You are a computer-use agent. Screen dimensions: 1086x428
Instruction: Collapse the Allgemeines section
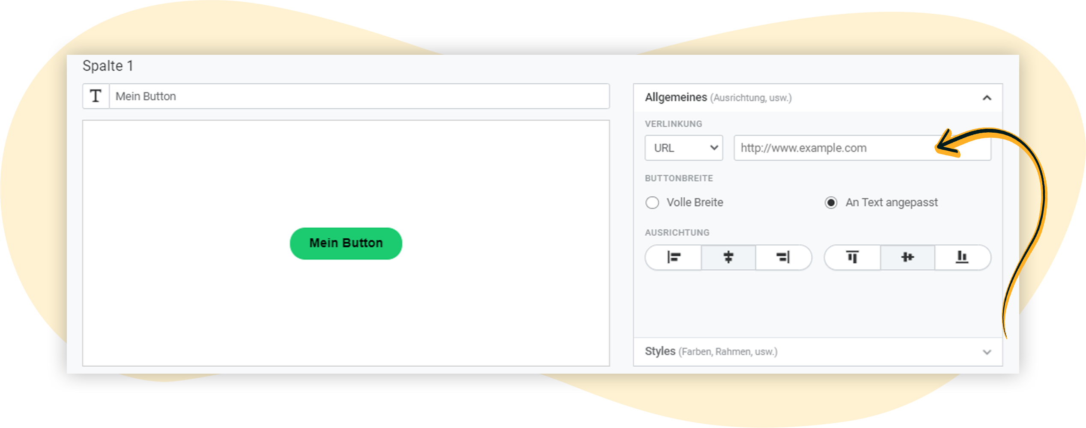pos(988,97)
